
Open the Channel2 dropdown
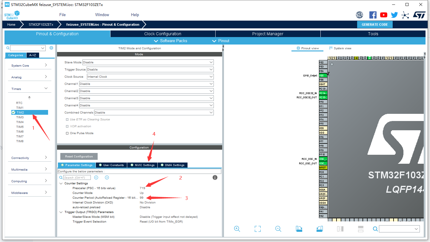(146, 91)
